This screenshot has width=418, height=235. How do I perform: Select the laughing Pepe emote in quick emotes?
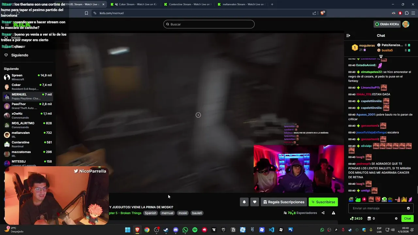tap(351, 199)
